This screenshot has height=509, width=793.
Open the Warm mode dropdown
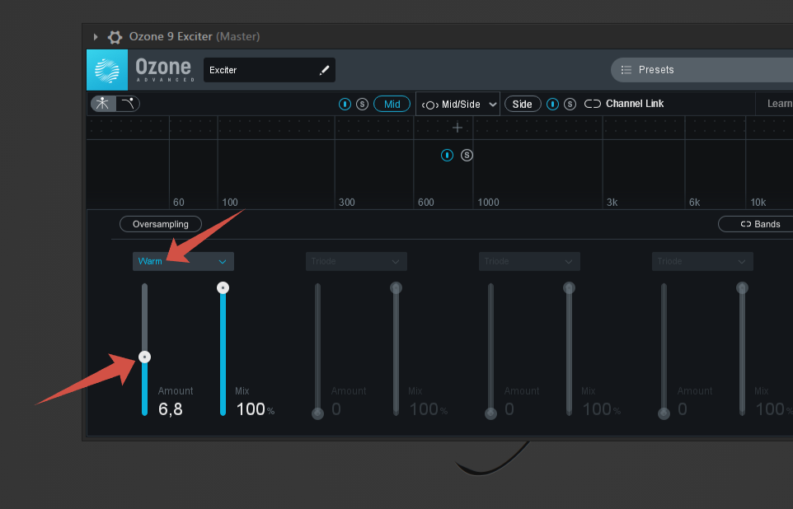(x=183, y=261)
